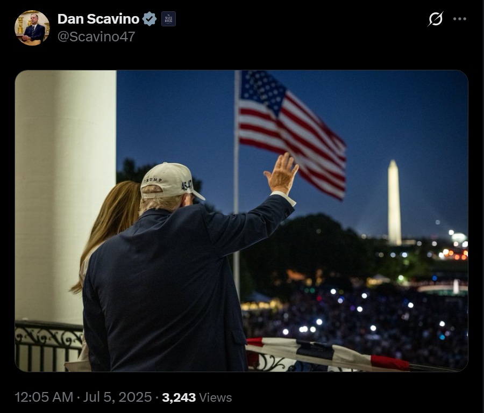Click the Views label

(216, 397)
